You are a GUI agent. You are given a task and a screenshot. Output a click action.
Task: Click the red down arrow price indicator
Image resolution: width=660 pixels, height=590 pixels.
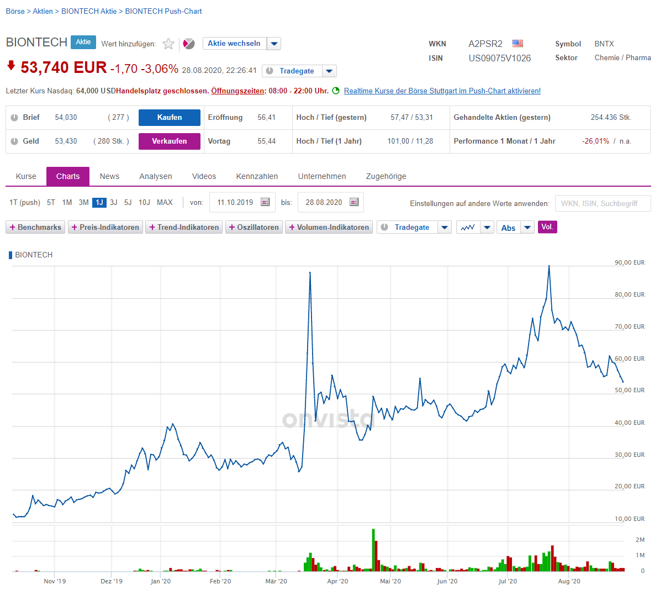12,65
